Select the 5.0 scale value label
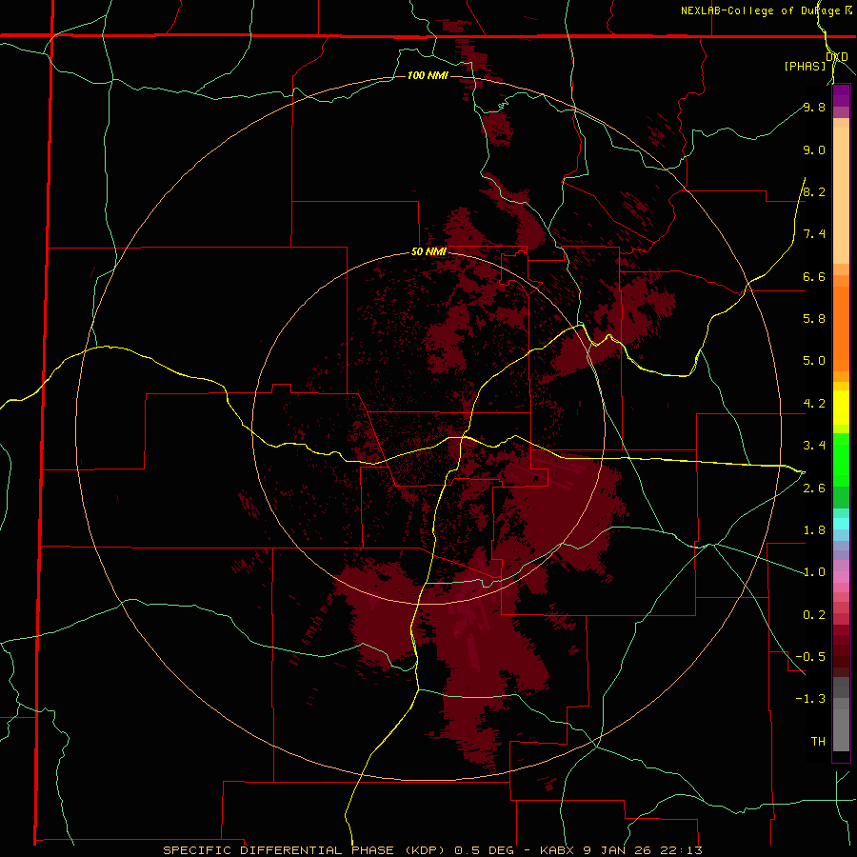Image resolution: width=857 pixels, height=857 pixels. coord(814,361)
